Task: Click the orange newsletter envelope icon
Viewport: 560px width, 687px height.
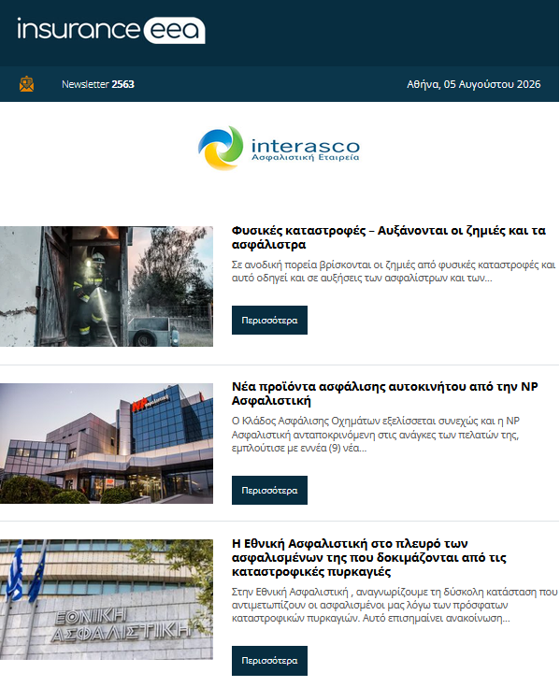Action: (x=27, y=84)
